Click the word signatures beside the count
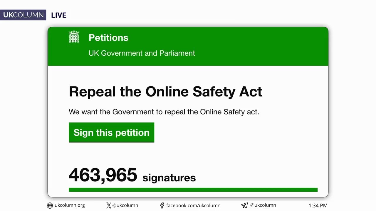 pyautogui.click(x=169, y=178)
